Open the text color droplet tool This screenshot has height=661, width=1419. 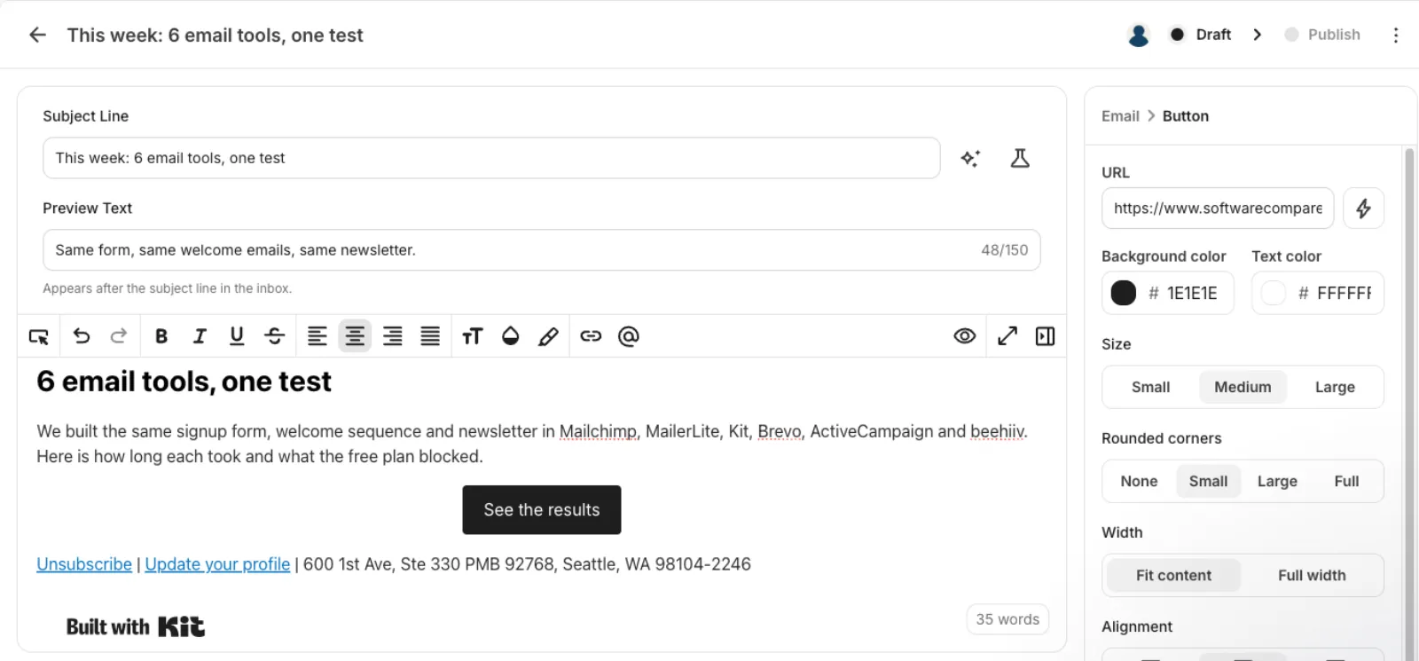511,336
